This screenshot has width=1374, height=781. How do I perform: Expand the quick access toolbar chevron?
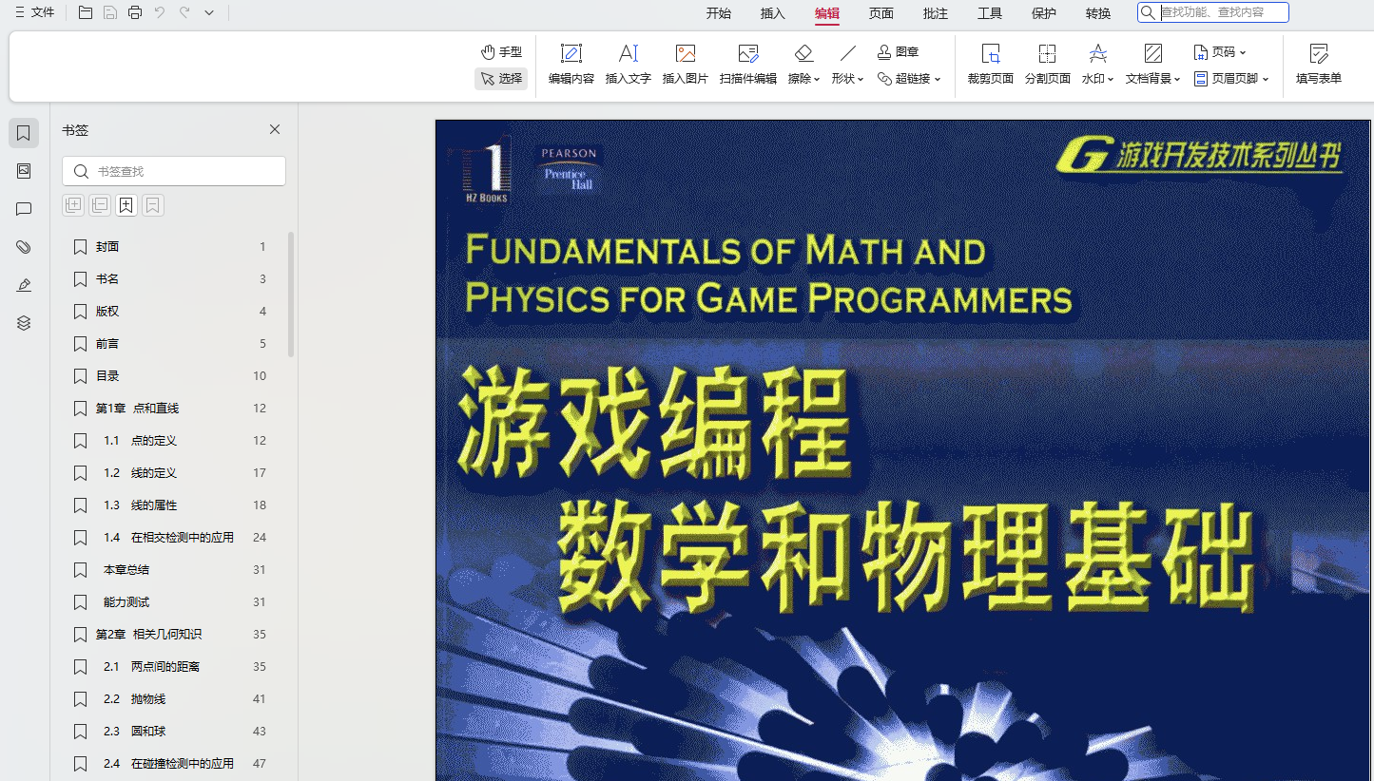(209, 12)
